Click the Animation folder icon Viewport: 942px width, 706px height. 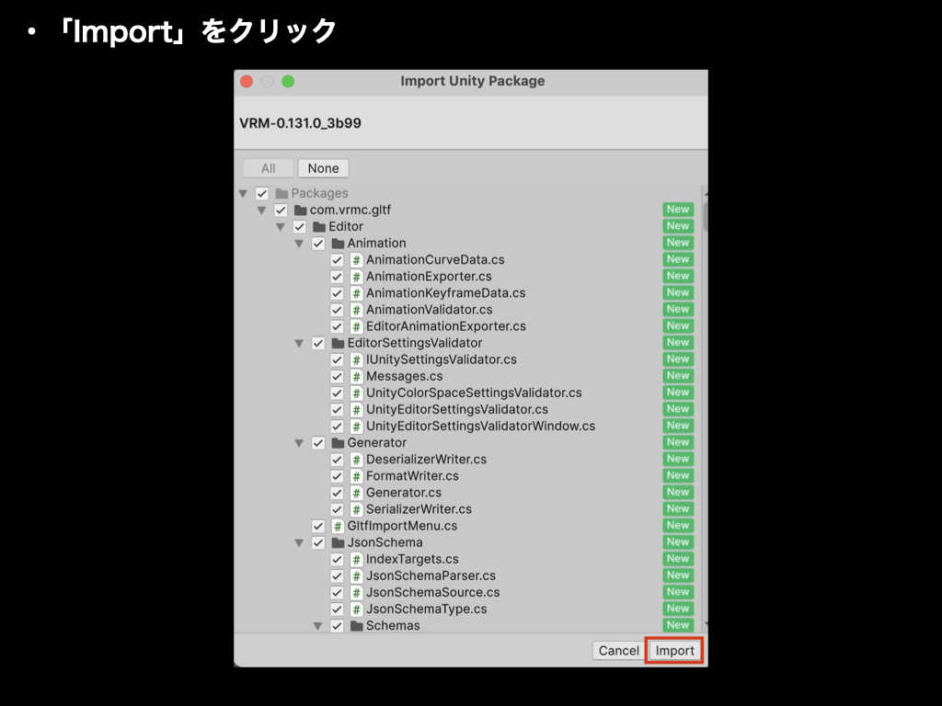pos(338,243)
